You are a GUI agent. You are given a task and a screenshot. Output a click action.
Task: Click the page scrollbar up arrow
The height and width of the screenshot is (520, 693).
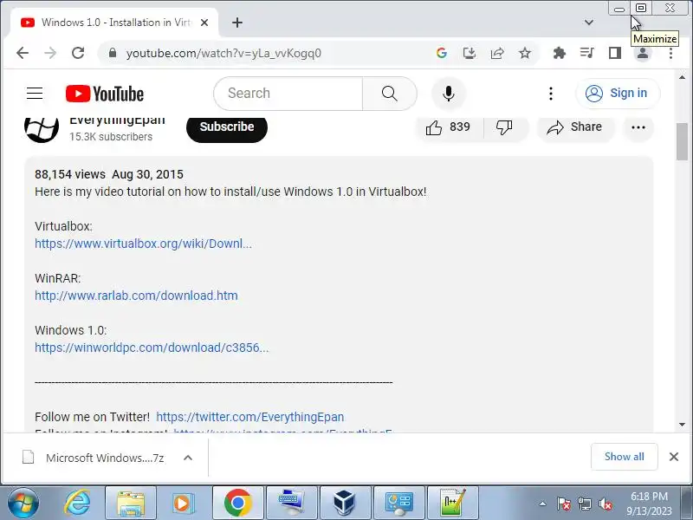[682, 77]
